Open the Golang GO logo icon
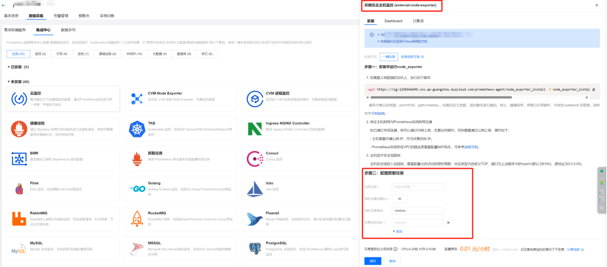Image resolution: width=607 pixels, height=267 pixels. tap(137, 188)
